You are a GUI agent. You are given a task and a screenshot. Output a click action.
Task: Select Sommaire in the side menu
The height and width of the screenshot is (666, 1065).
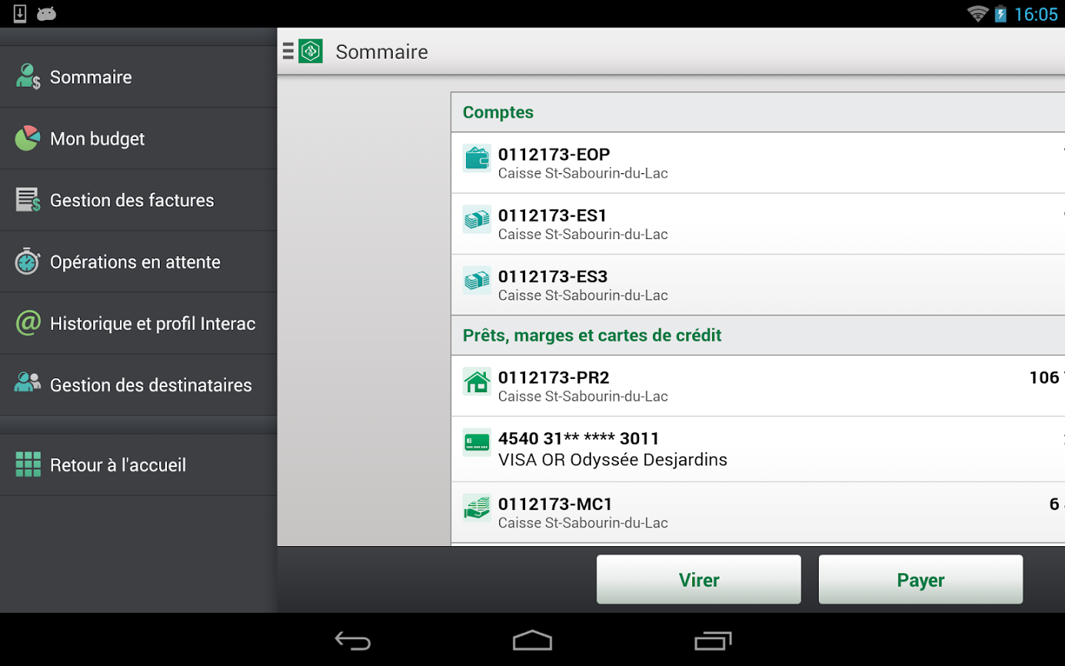click(x=138, y=77)
